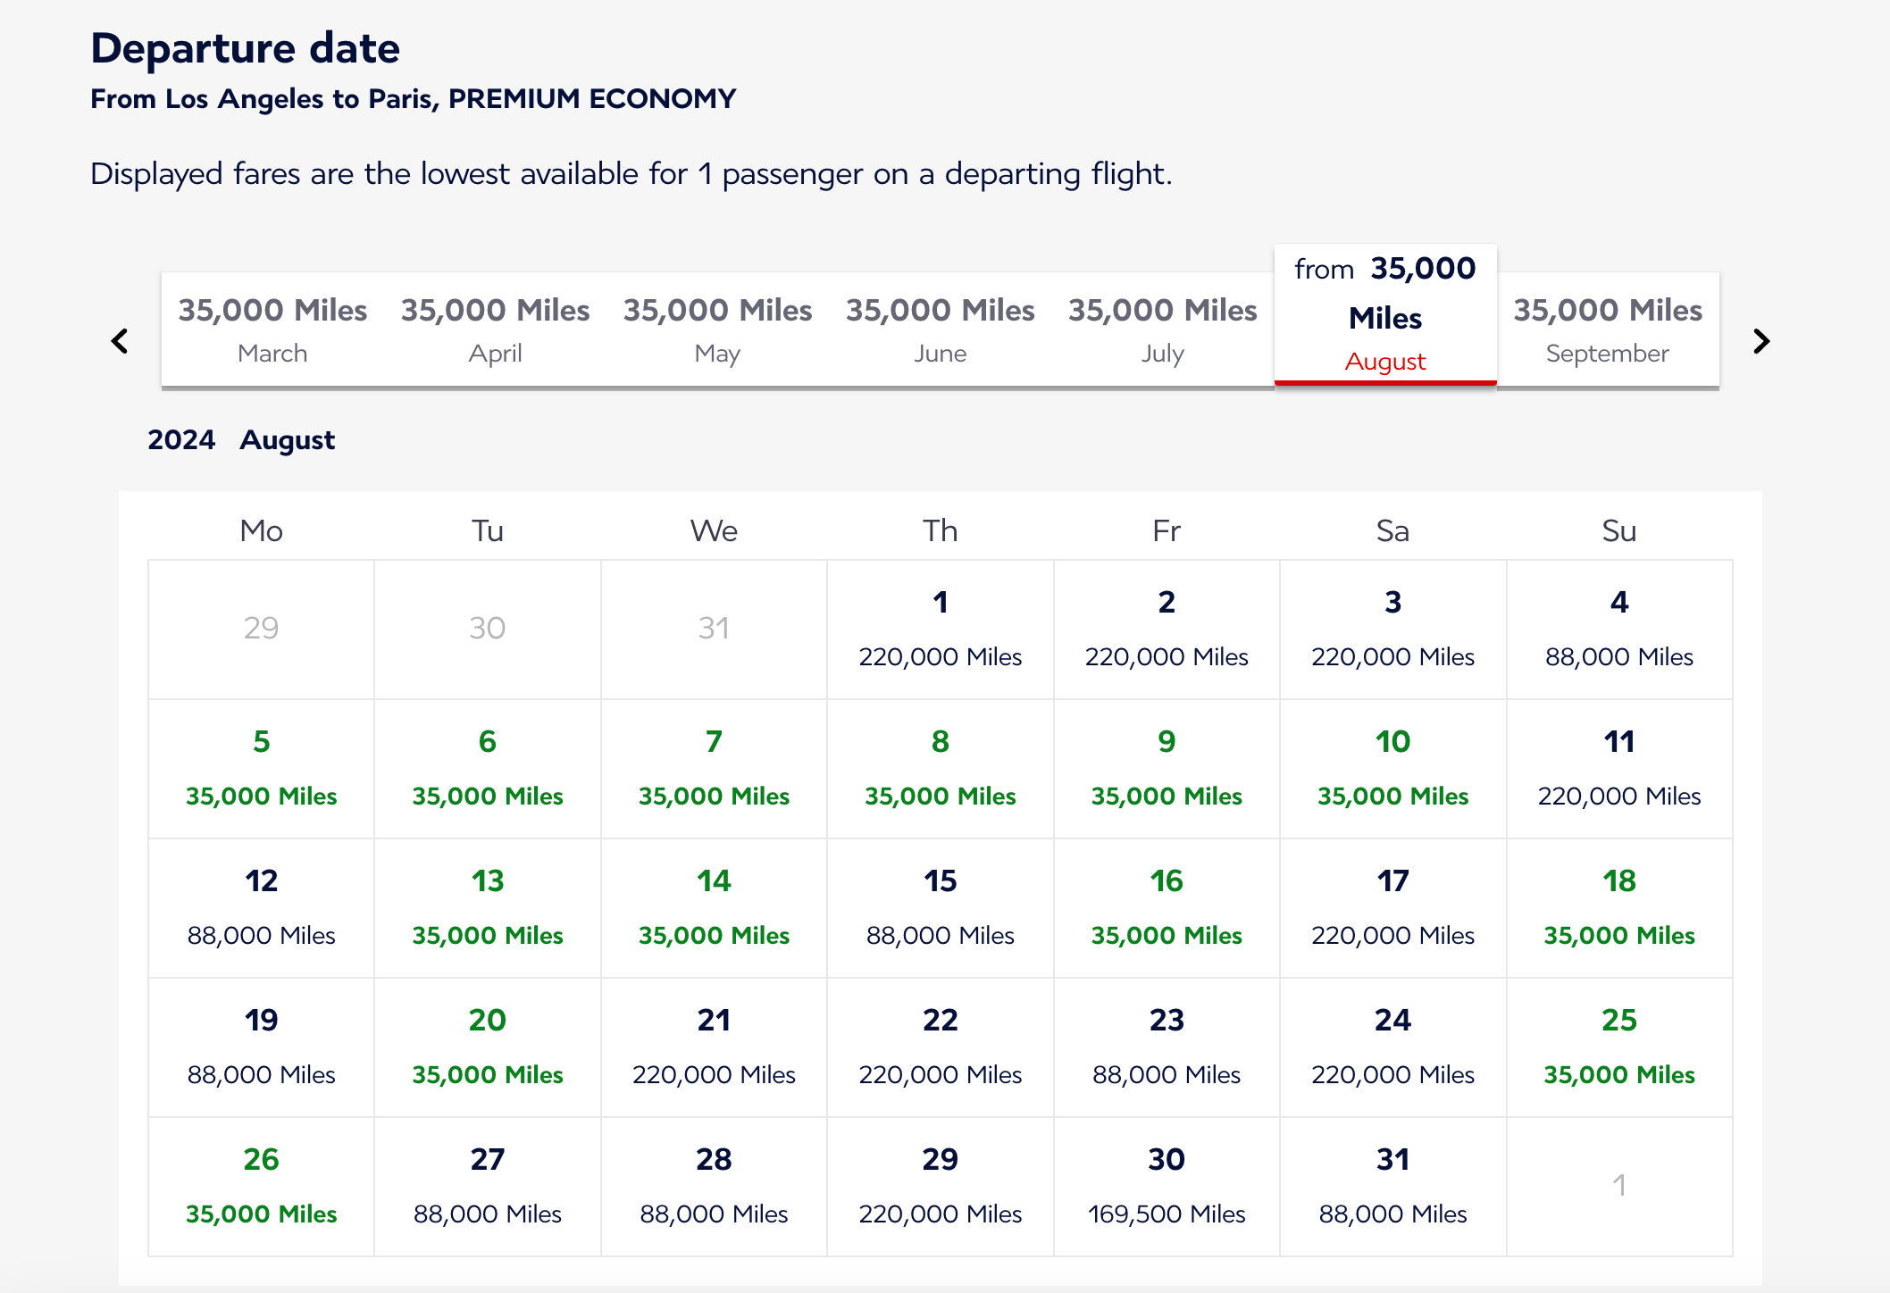The image size is (1890, 1293).
Task: Choose the June month tab
Action: pyautogui.click(x=940, y=330)
